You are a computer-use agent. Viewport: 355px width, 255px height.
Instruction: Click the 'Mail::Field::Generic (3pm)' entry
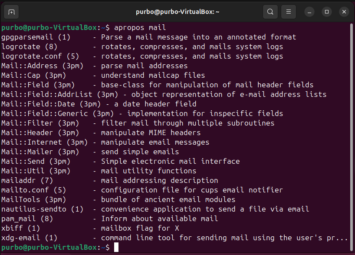(x=58, y=113)
